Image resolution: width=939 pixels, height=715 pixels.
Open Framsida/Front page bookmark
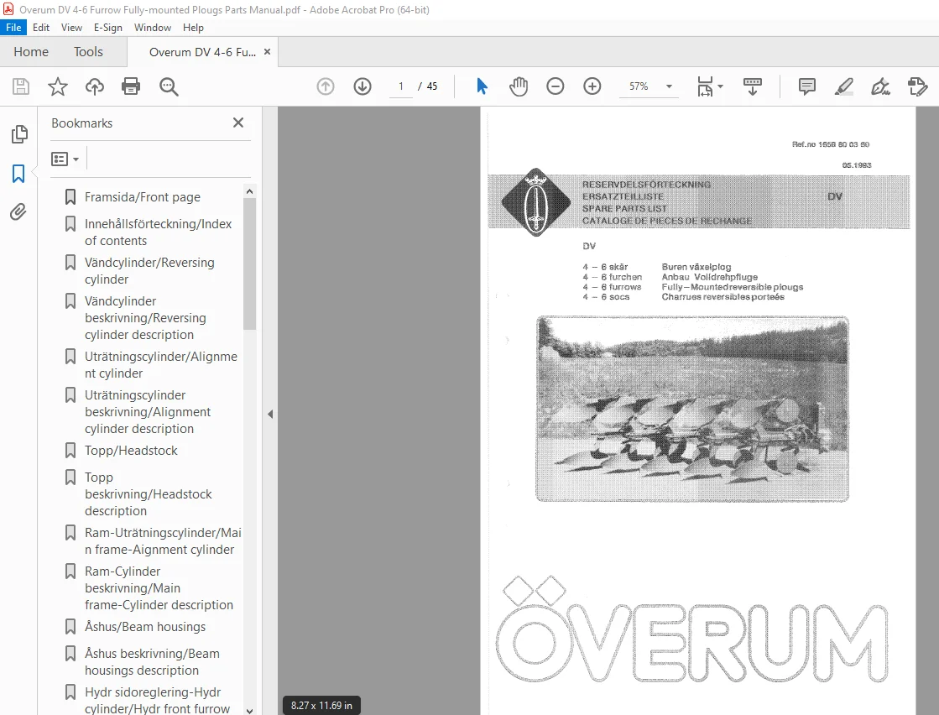click(x=143, y=197)
